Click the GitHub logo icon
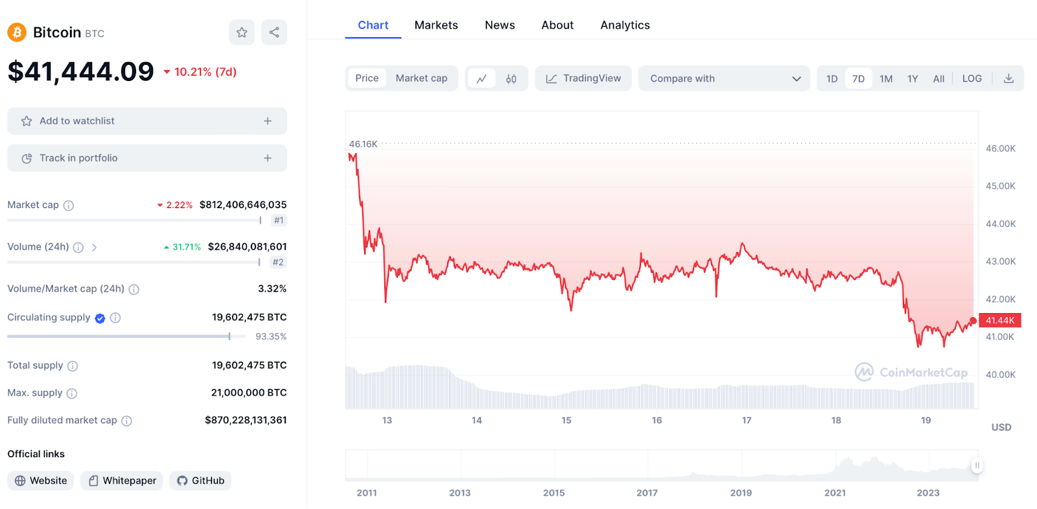1037x509 pixels. point(182,480)
